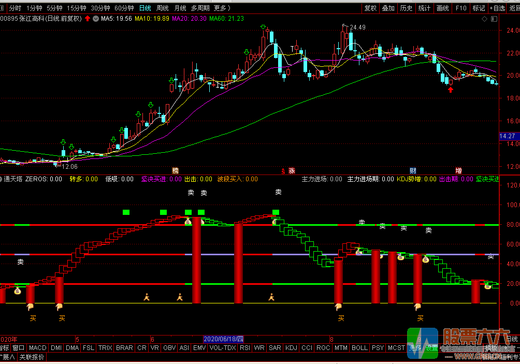The image size is (520, 364).
Task: Select the RSI indicator tab
Action: pyautogui.click(x=245, y=348)
